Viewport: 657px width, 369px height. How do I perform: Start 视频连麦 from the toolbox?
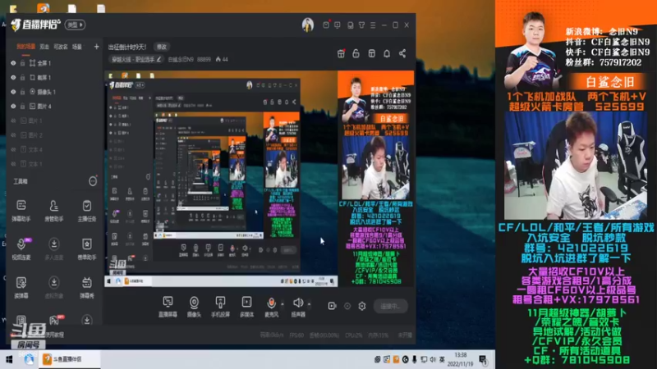coord(21,248)
